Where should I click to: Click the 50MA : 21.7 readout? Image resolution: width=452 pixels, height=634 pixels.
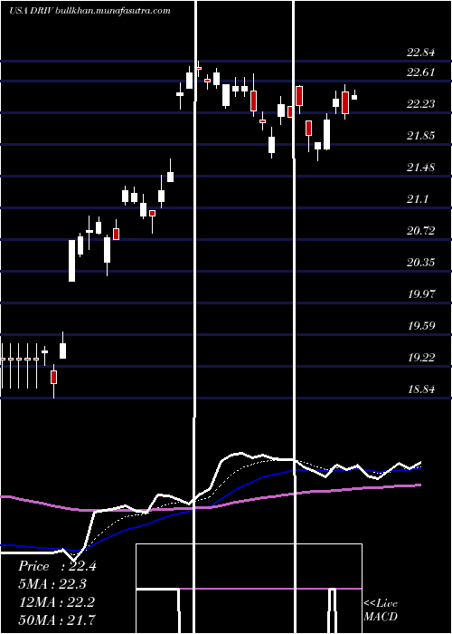[x=57, y=620]
